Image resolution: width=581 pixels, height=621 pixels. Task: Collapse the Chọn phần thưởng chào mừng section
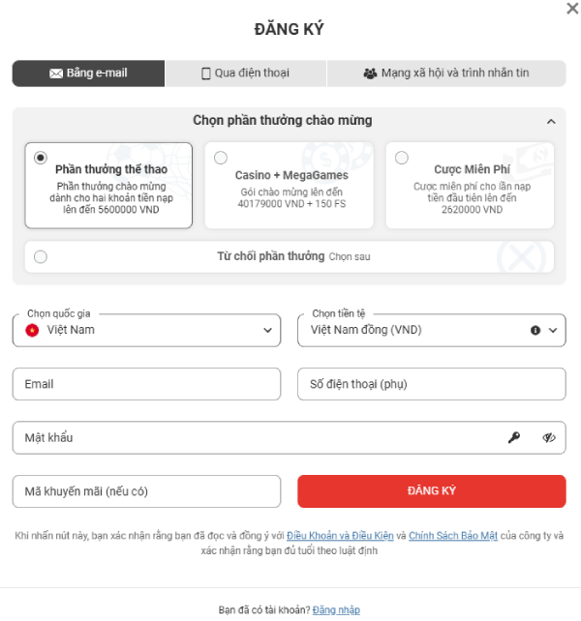pos(551,121)
